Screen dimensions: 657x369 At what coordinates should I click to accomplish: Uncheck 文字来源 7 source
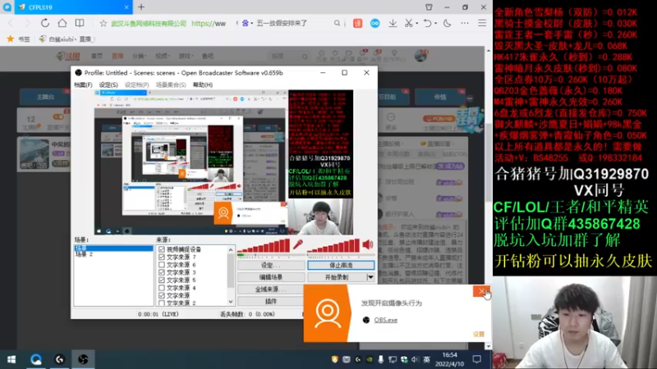point(162,257)
